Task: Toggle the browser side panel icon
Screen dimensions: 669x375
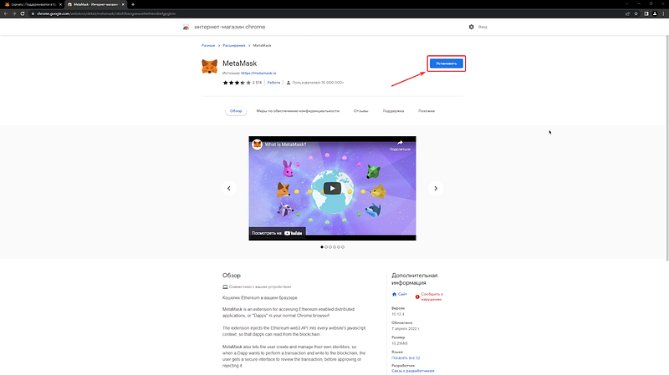Action: [x=646, y=13]
